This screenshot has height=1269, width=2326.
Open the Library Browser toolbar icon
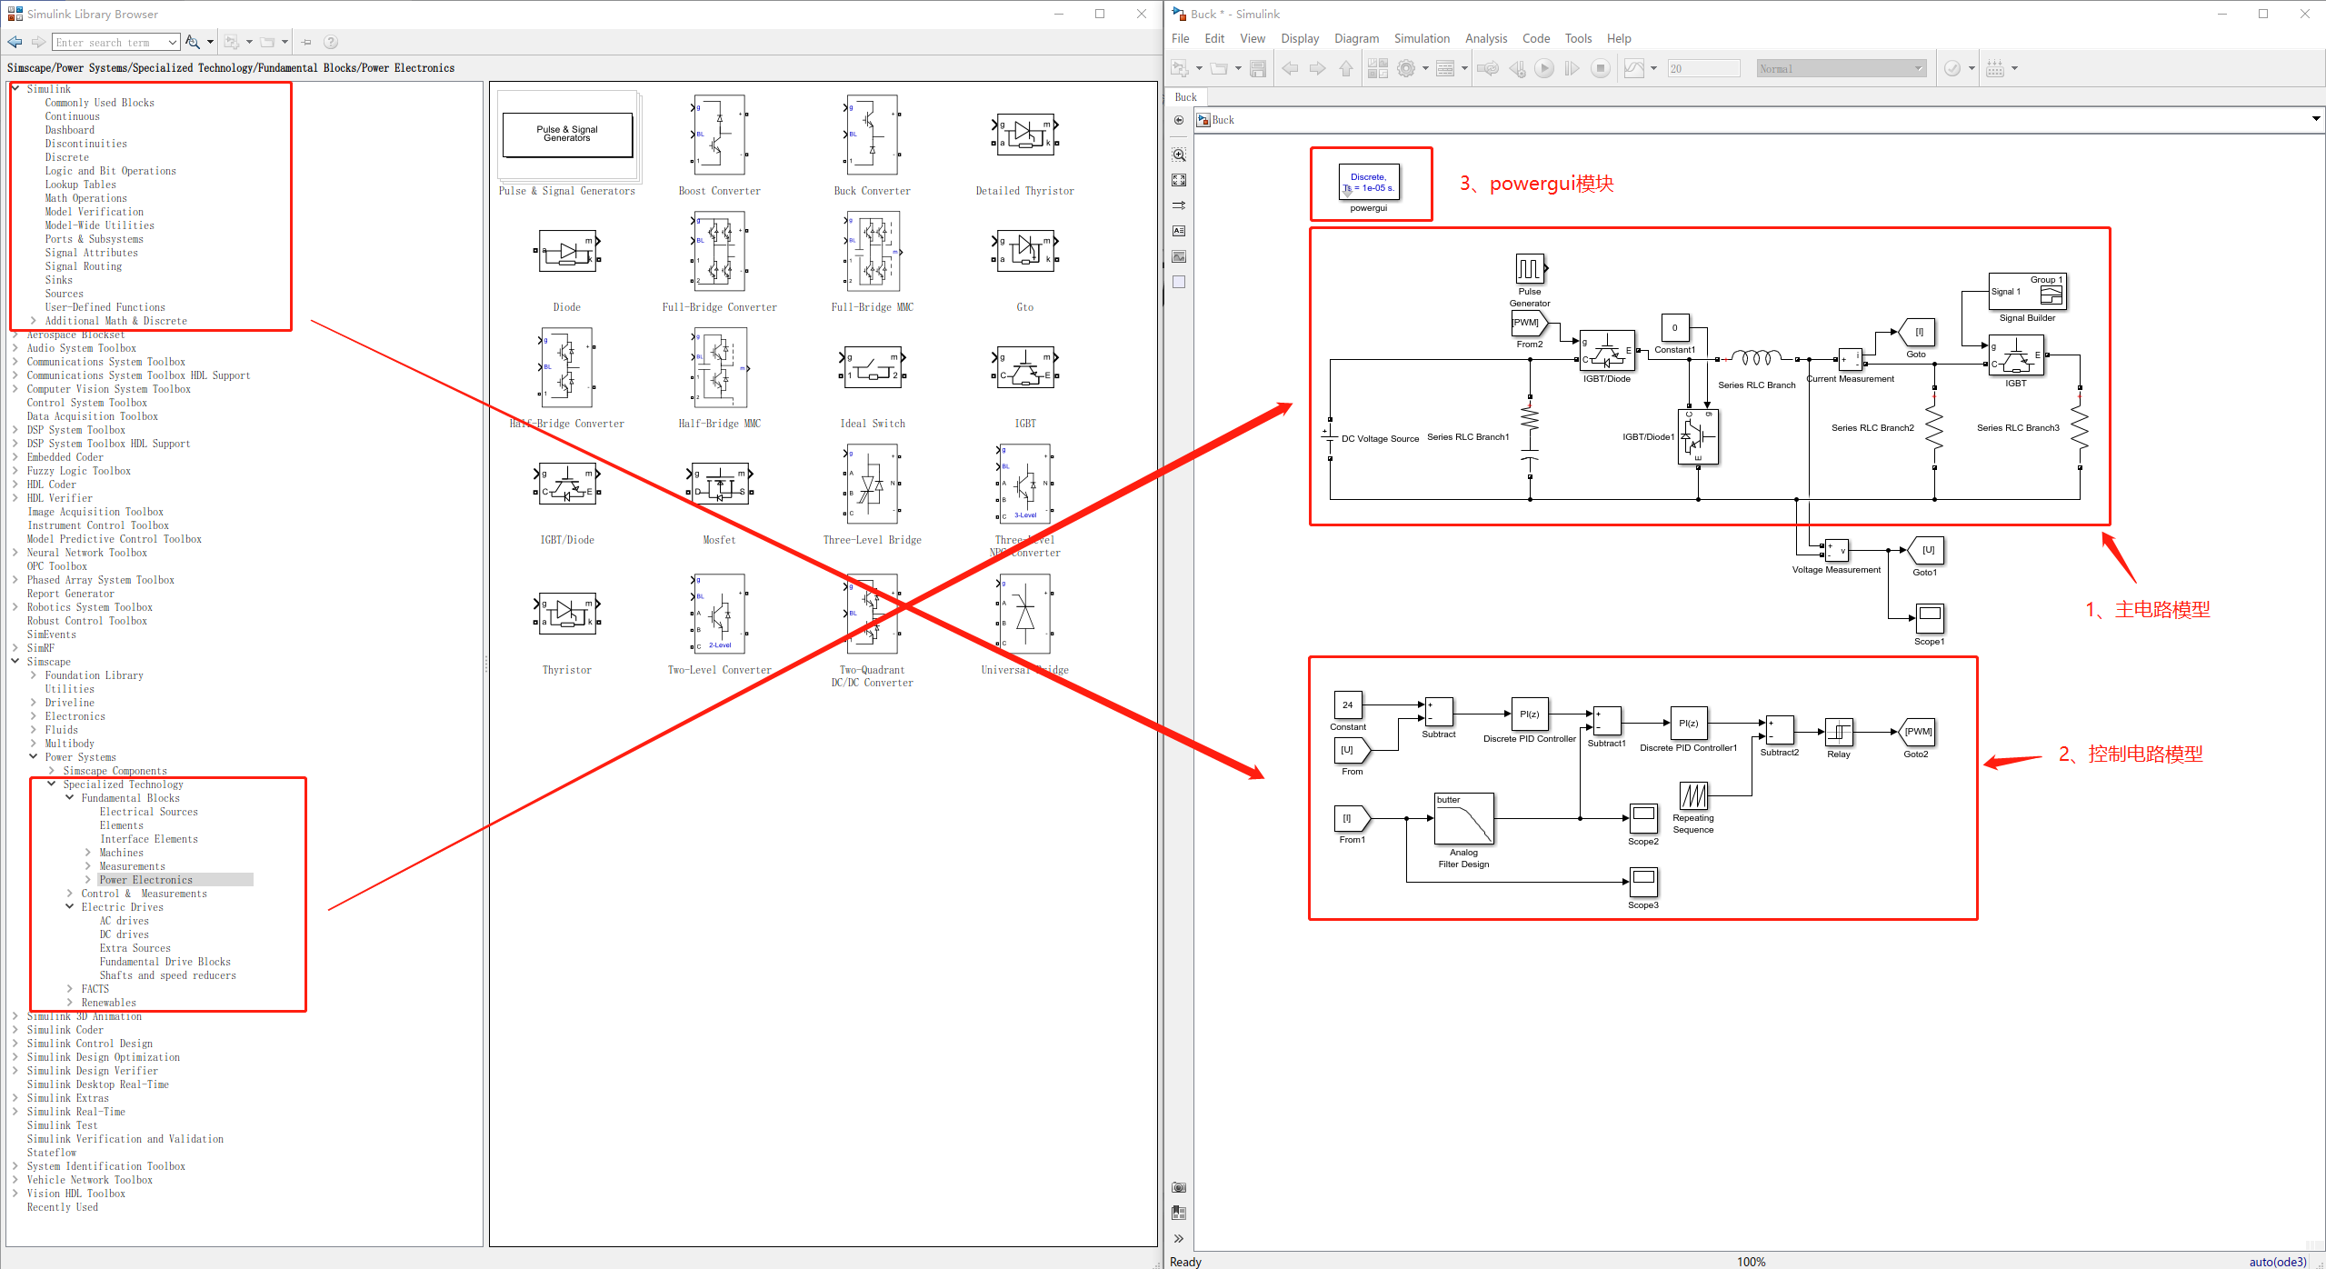(1377, 68)
